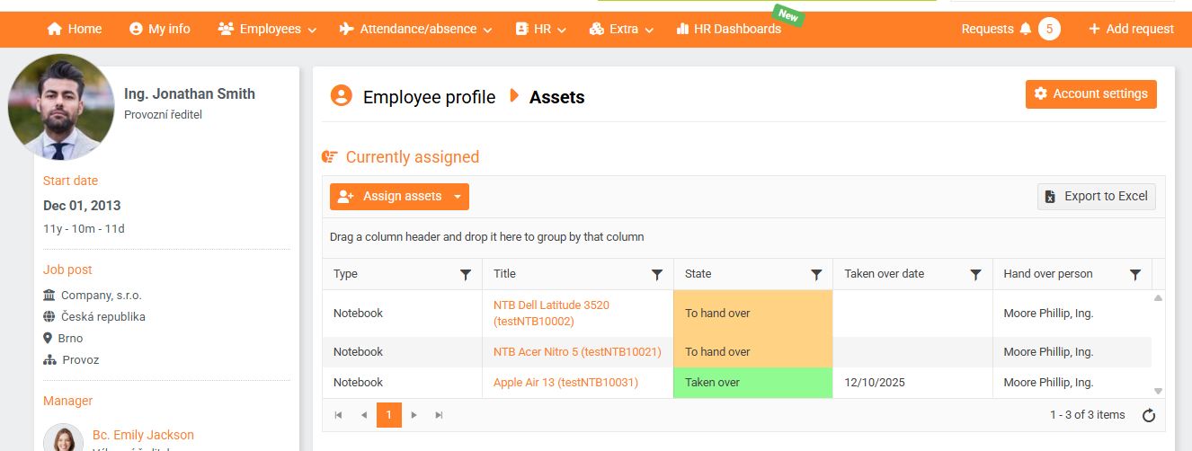Viewport: 1192px width, 451px height.
Task: Expand the Assign assets dropdown arrow
Action: click(458, 197)
